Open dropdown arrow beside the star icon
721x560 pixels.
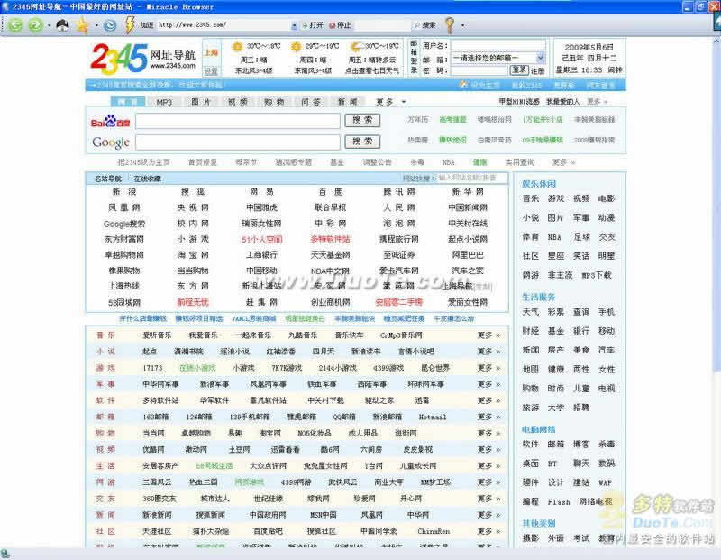click(96, 25)
